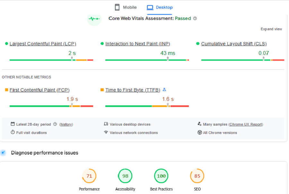Open Time to First Byte (TTFB) link
The width and height of the screenshot is (289, 194).
tap(132, 90)
